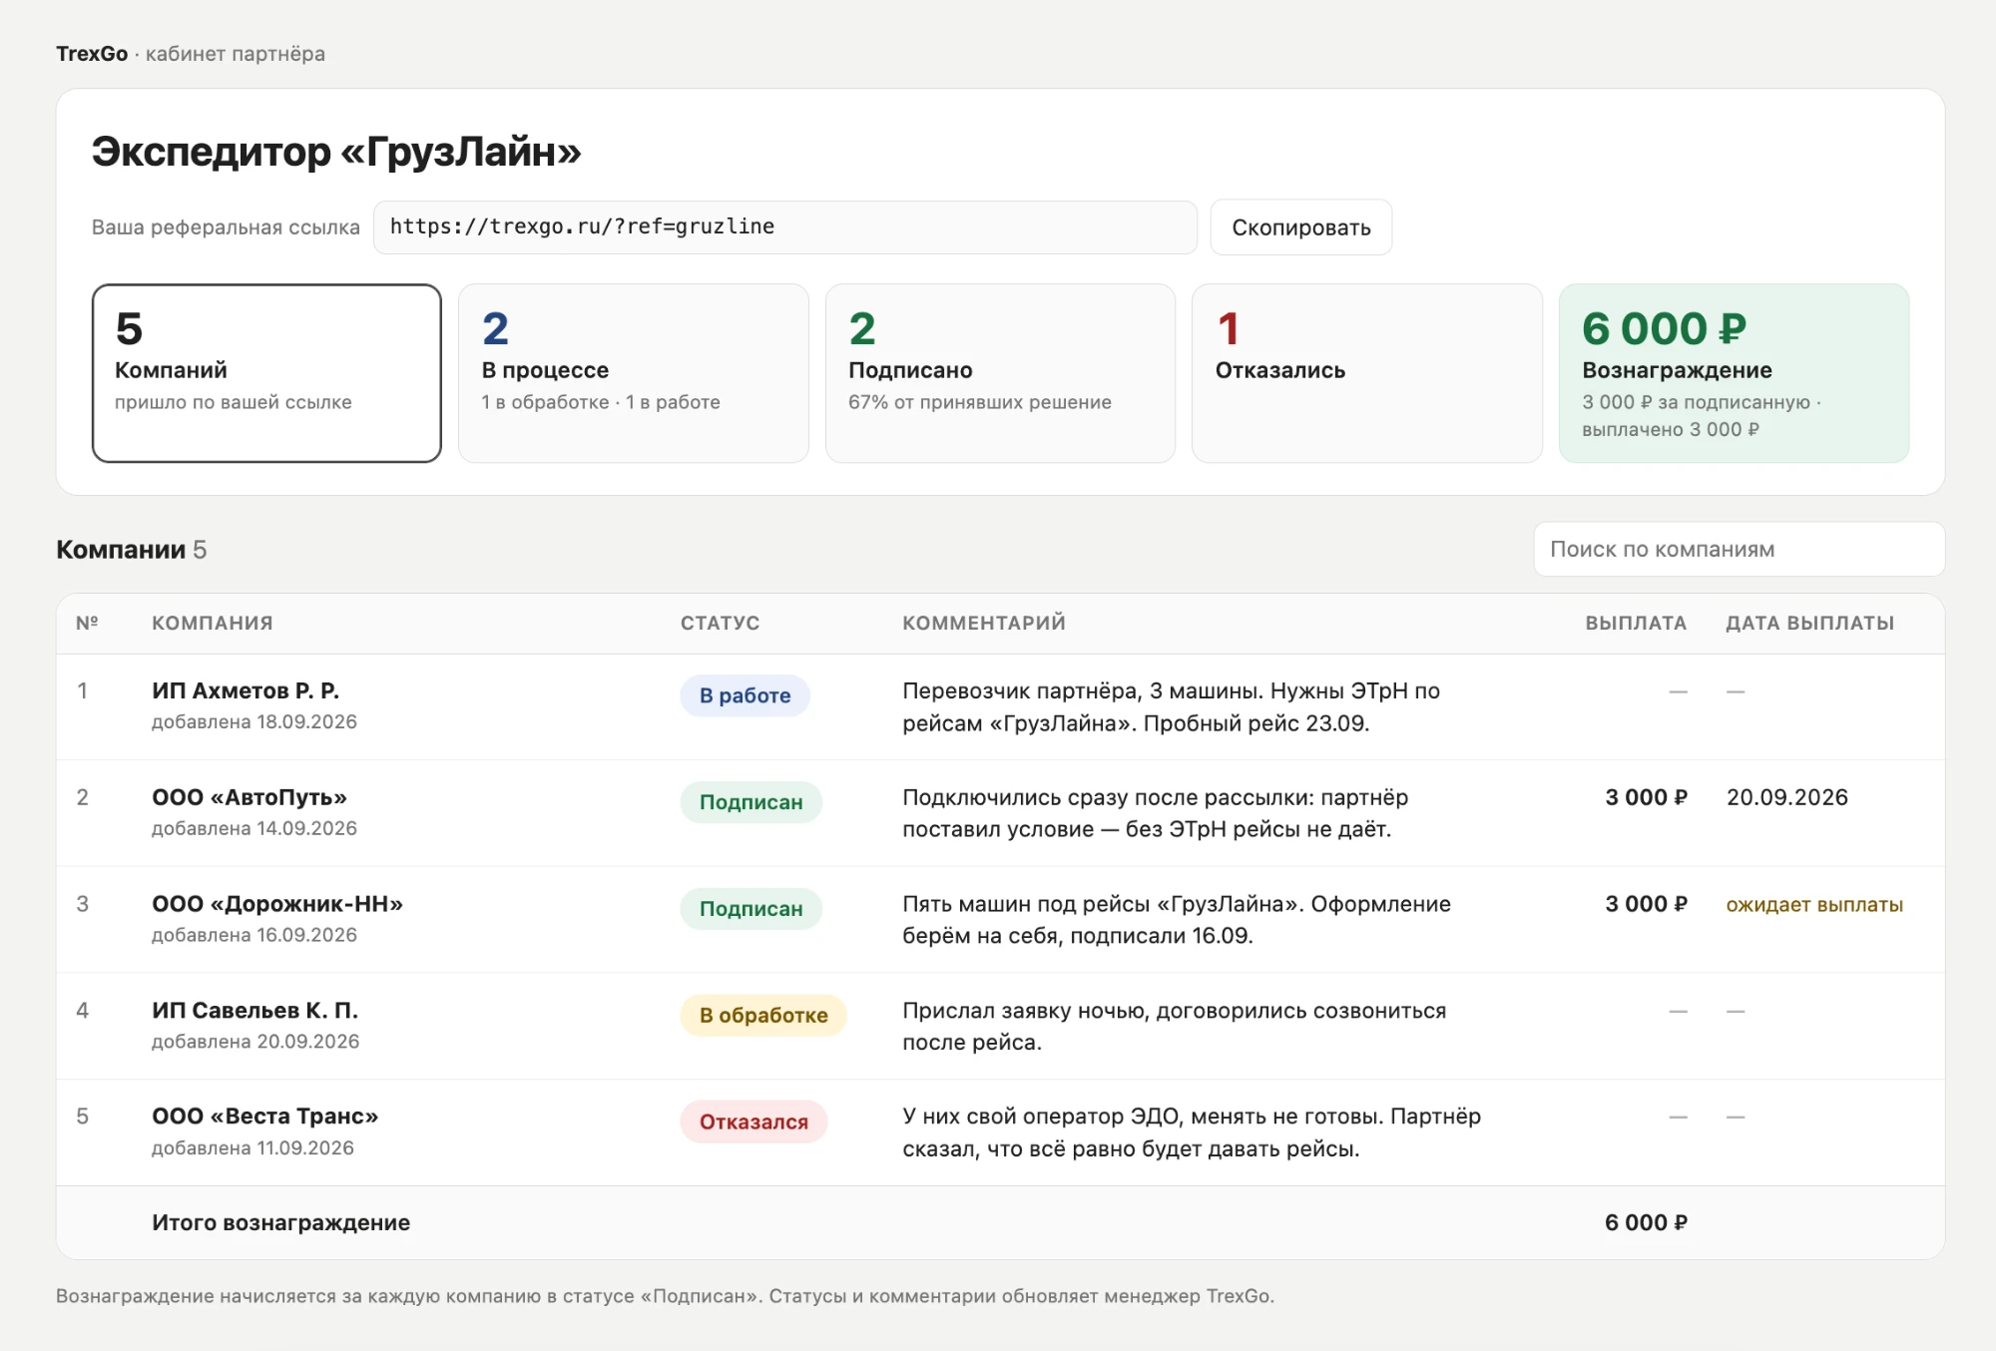Click Веста Транс comment about ЭДО operator
This screenshot has height=1351, width=1996.
tap(1192, 1132)
